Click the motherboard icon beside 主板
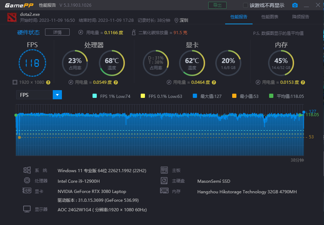 164,170
